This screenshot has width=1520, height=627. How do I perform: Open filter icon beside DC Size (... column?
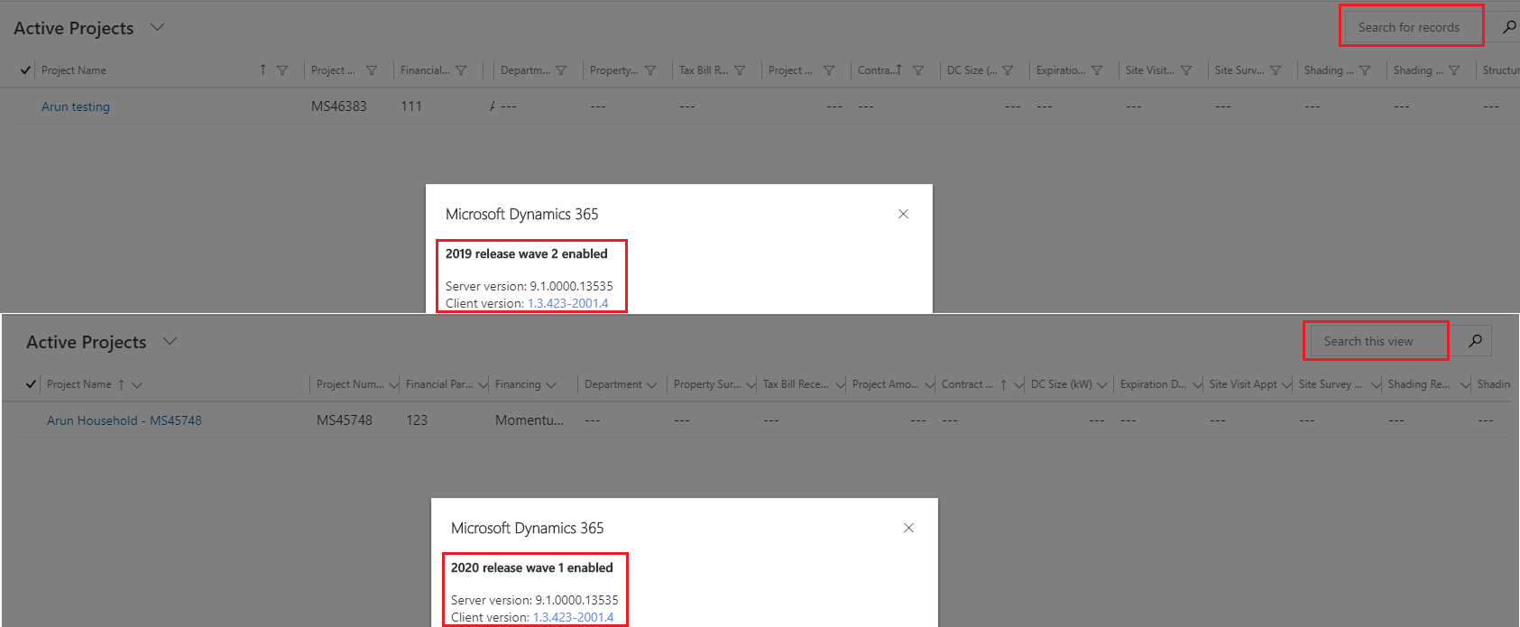coord(1008,70)
